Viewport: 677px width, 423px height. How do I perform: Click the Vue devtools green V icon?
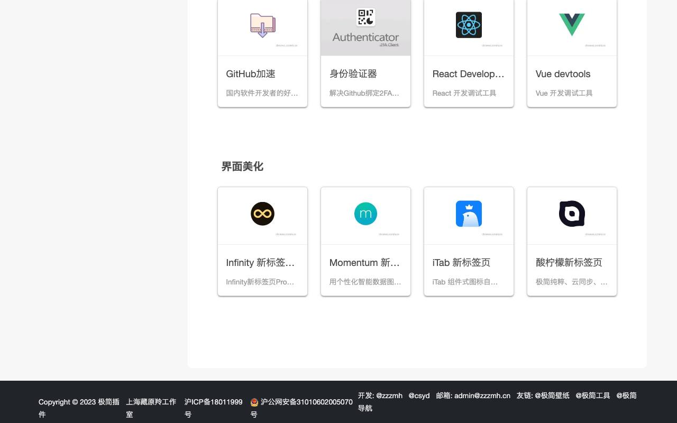click(572, 25)
